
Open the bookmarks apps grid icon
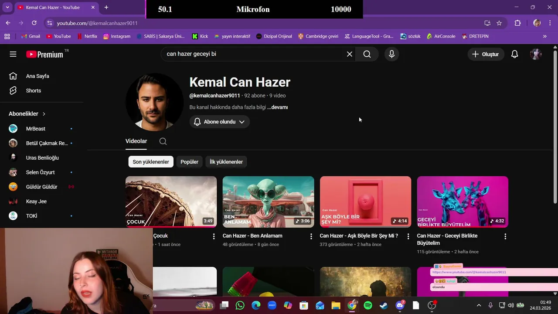tap(7, 36)
